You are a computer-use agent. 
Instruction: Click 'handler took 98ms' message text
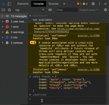coord(45,38)
